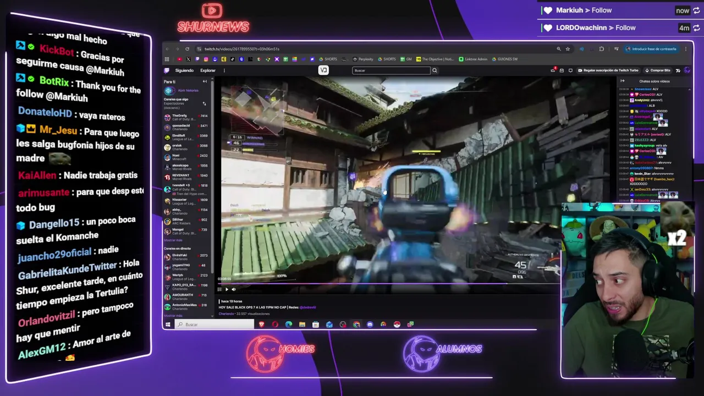704x396 pixels.
Task: Open the @dedreviil link in video title
Action: [x=308, y=307]
